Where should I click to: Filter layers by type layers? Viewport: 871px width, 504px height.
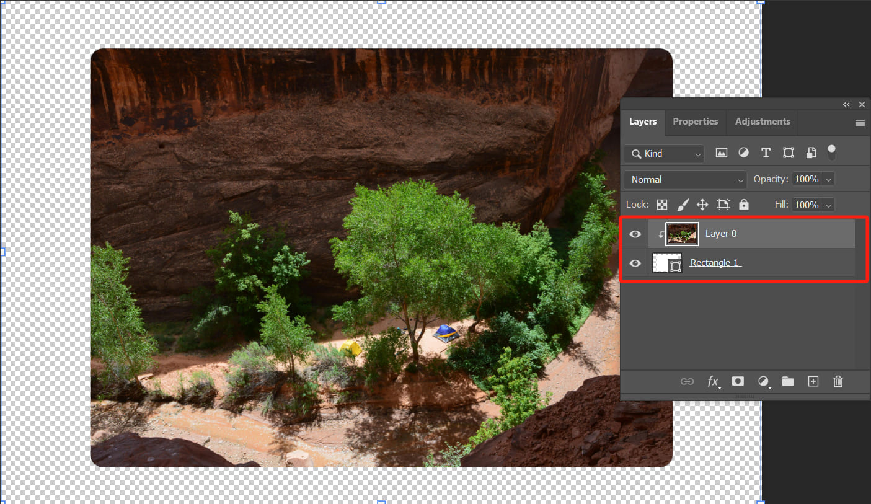pos(766,153)
